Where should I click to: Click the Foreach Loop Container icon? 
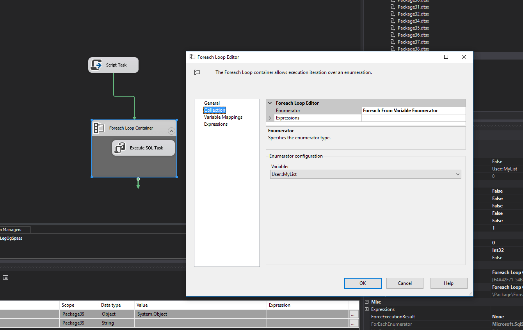(99, 128)
